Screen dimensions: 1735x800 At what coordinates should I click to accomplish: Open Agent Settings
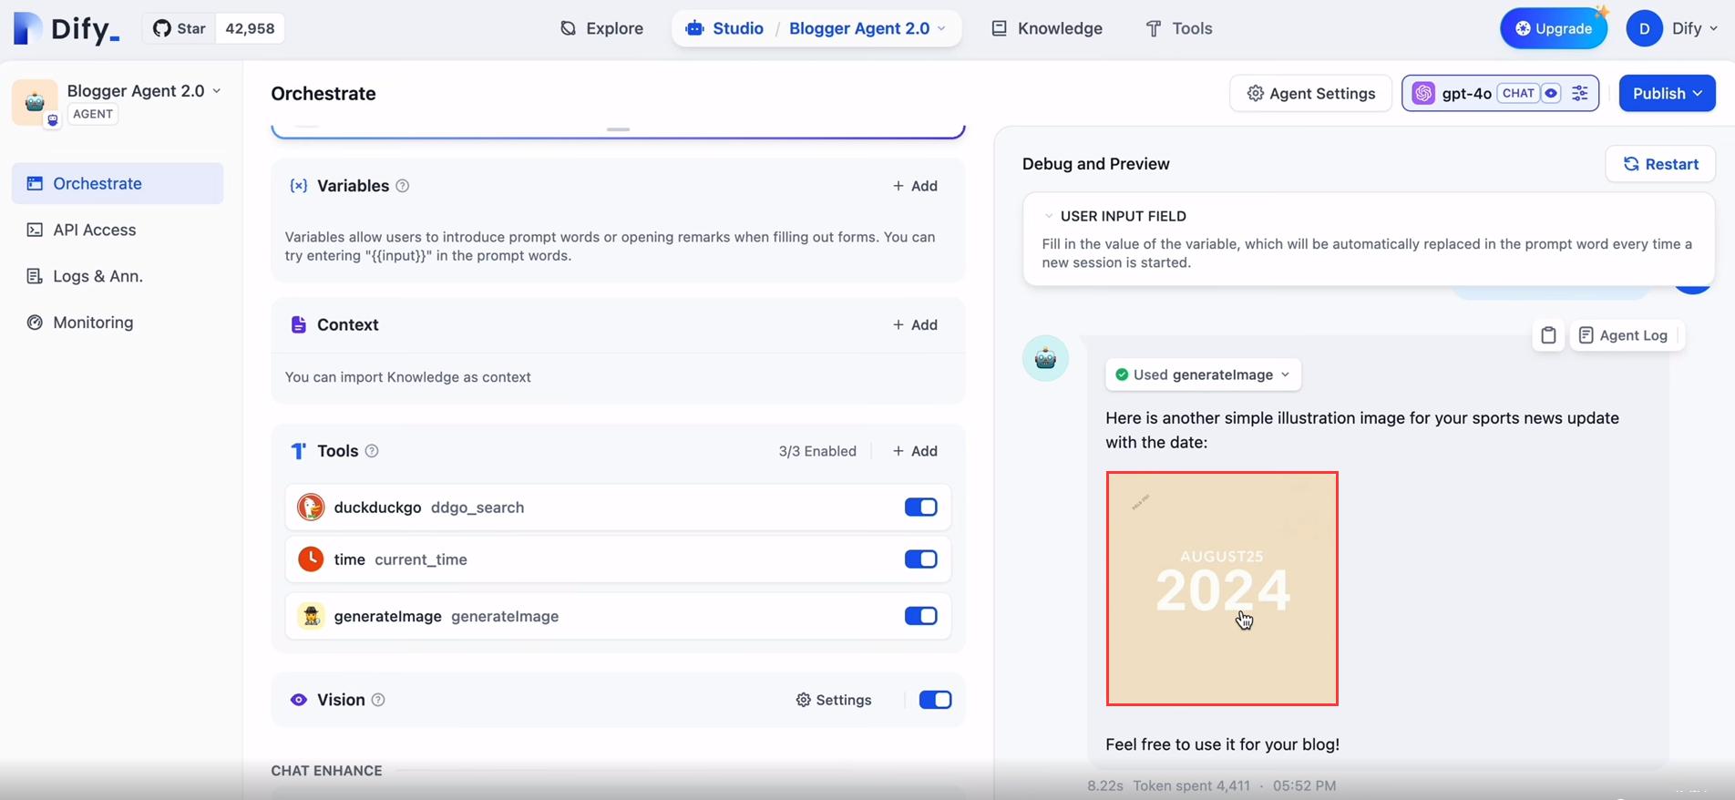(1310, 93)
